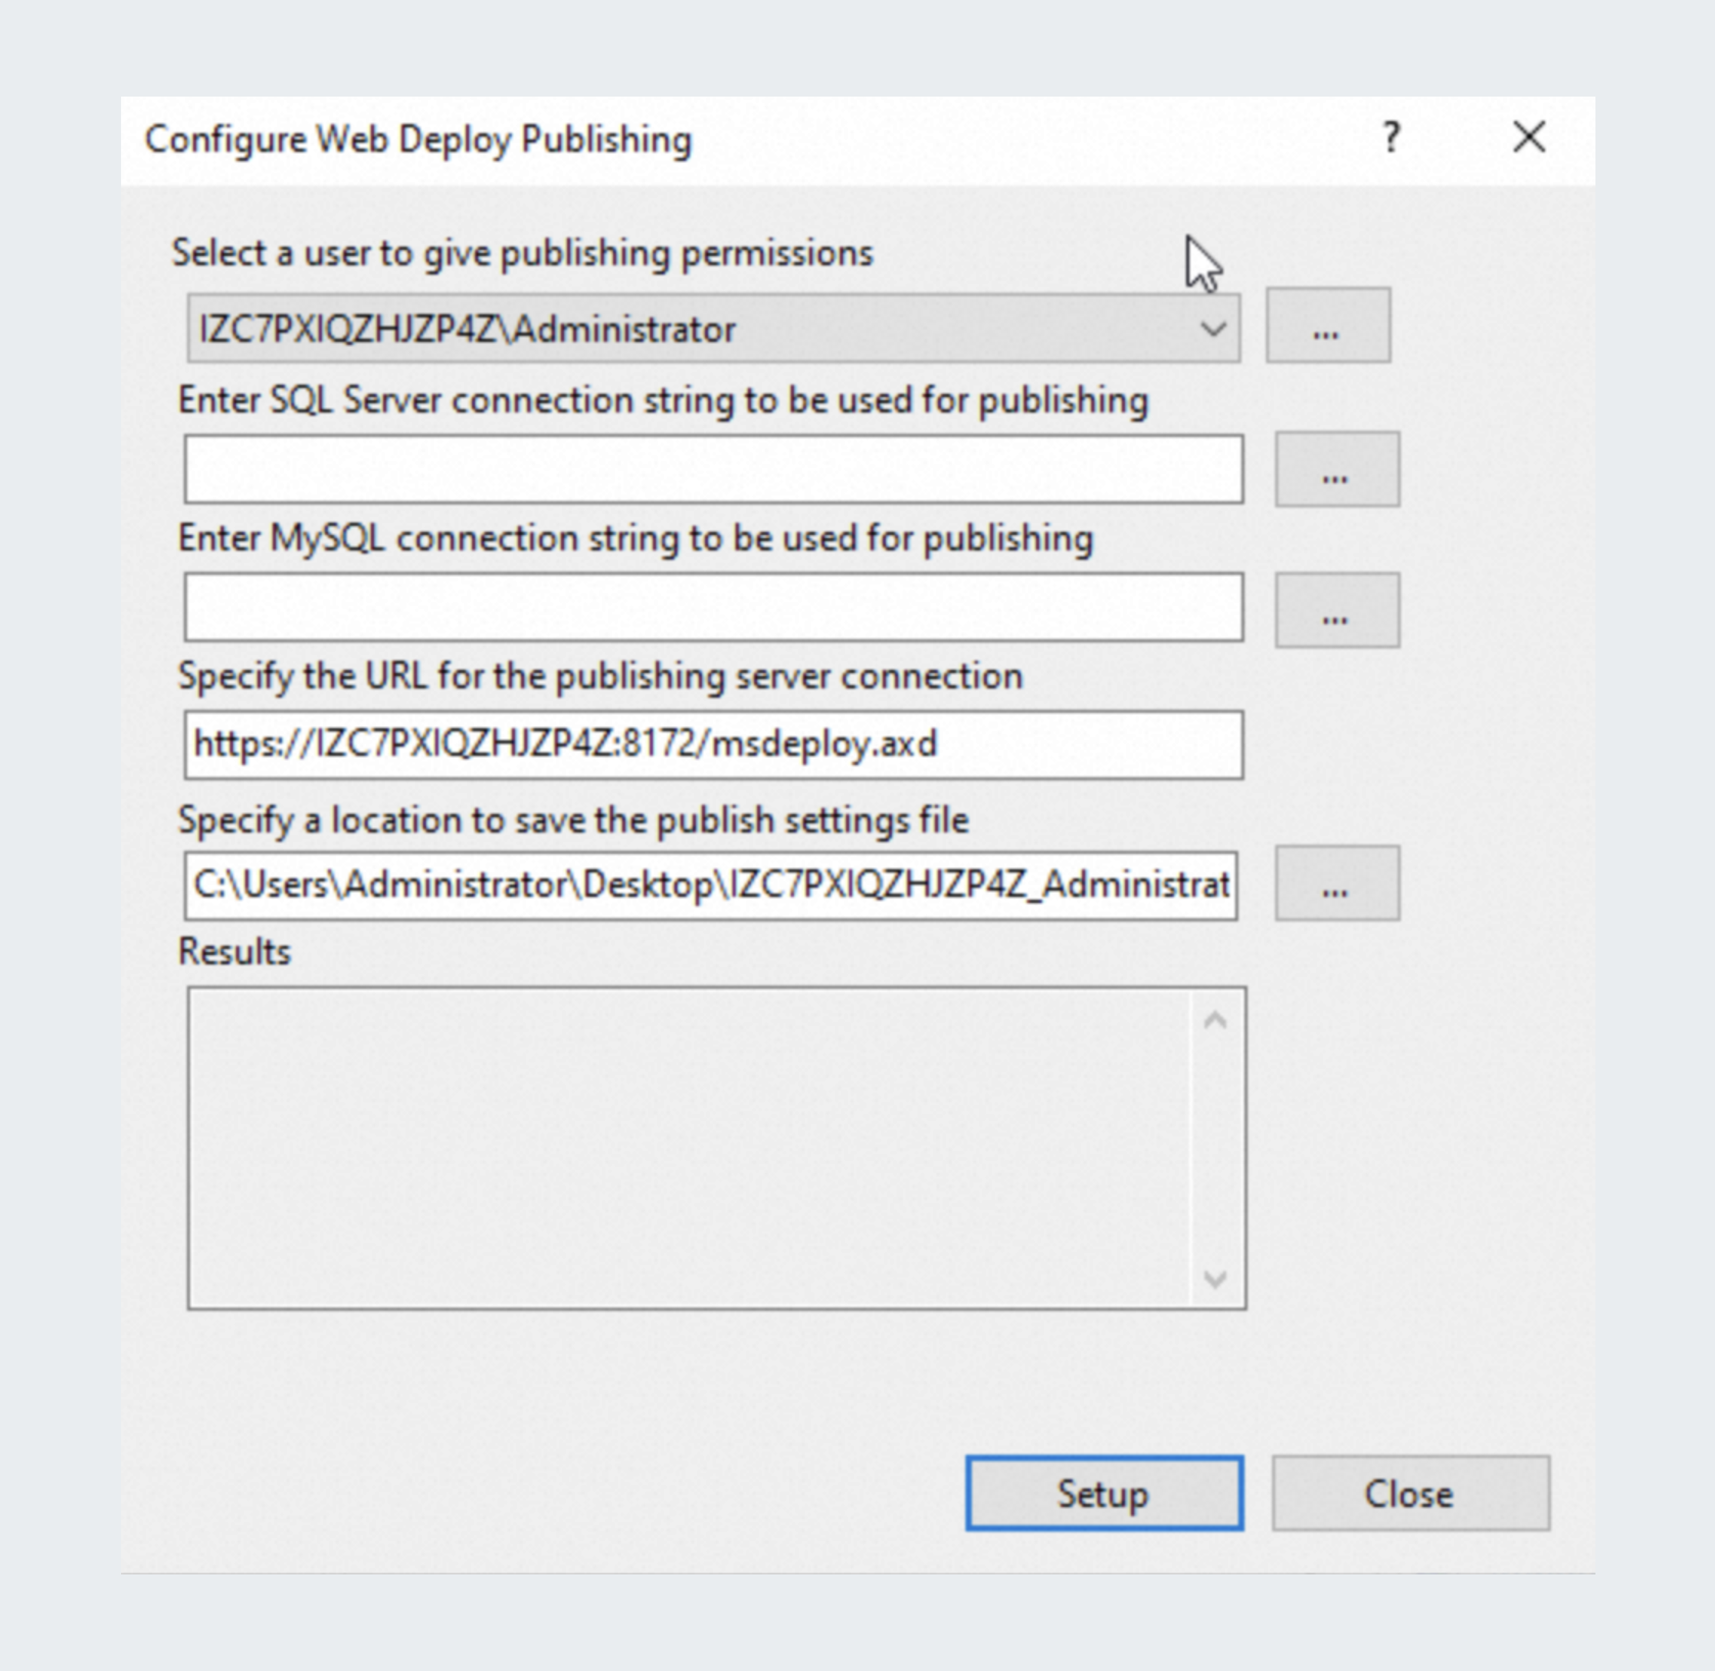The image size is (1715, 1671).
Task: Focus the SQL Server connection string field
Action: point(713,468)
